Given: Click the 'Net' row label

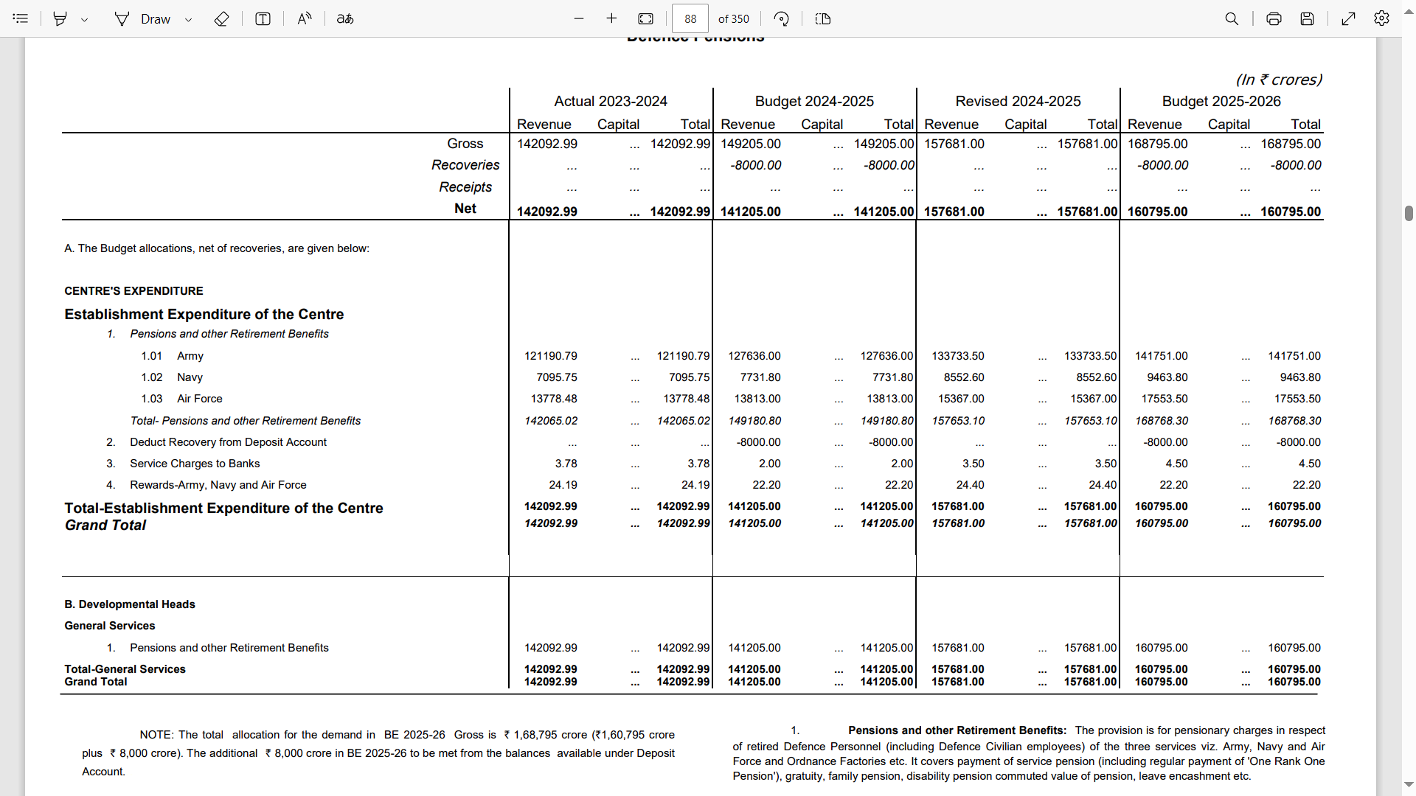Looking at the screenshot, I should (465, 209).
